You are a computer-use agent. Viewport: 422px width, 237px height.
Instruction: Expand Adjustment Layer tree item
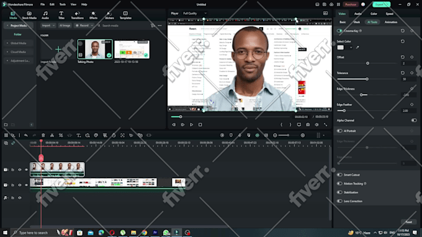[7, 61]
